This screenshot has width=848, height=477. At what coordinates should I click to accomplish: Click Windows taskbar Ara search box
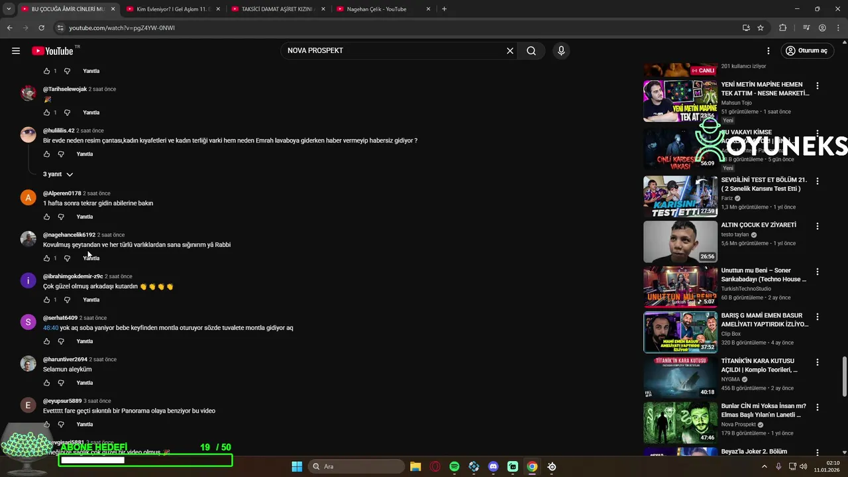[x=357, y=466]
